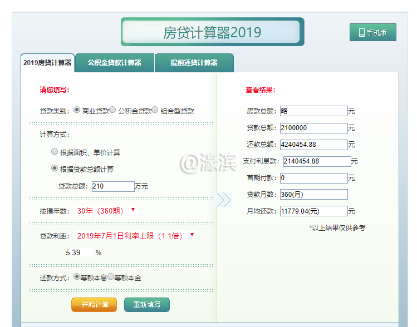Click the 计算方式 label
The width and height of the screenshot is (417, 327).
[x=54, y=135]
